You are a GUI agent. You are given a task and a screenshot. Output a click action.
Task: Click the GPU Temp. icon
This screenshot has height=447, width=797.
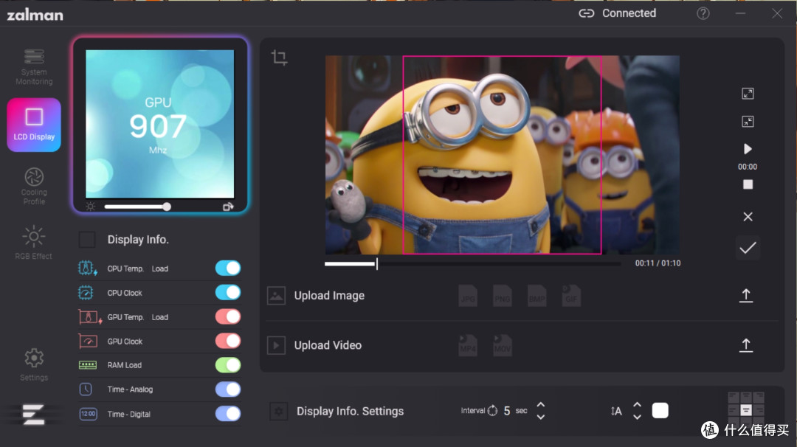click(x=90, y=317)
